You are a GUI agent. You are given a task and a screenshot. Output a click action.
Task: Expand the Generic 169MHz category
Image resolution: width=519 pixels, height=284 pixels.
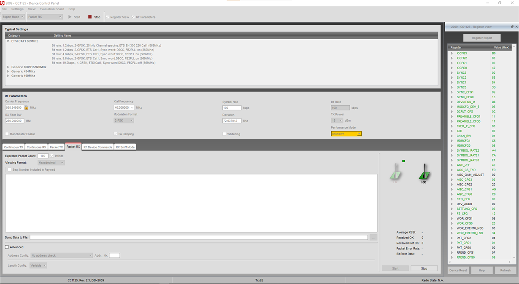pyautogui.click(x=8, y=76)
